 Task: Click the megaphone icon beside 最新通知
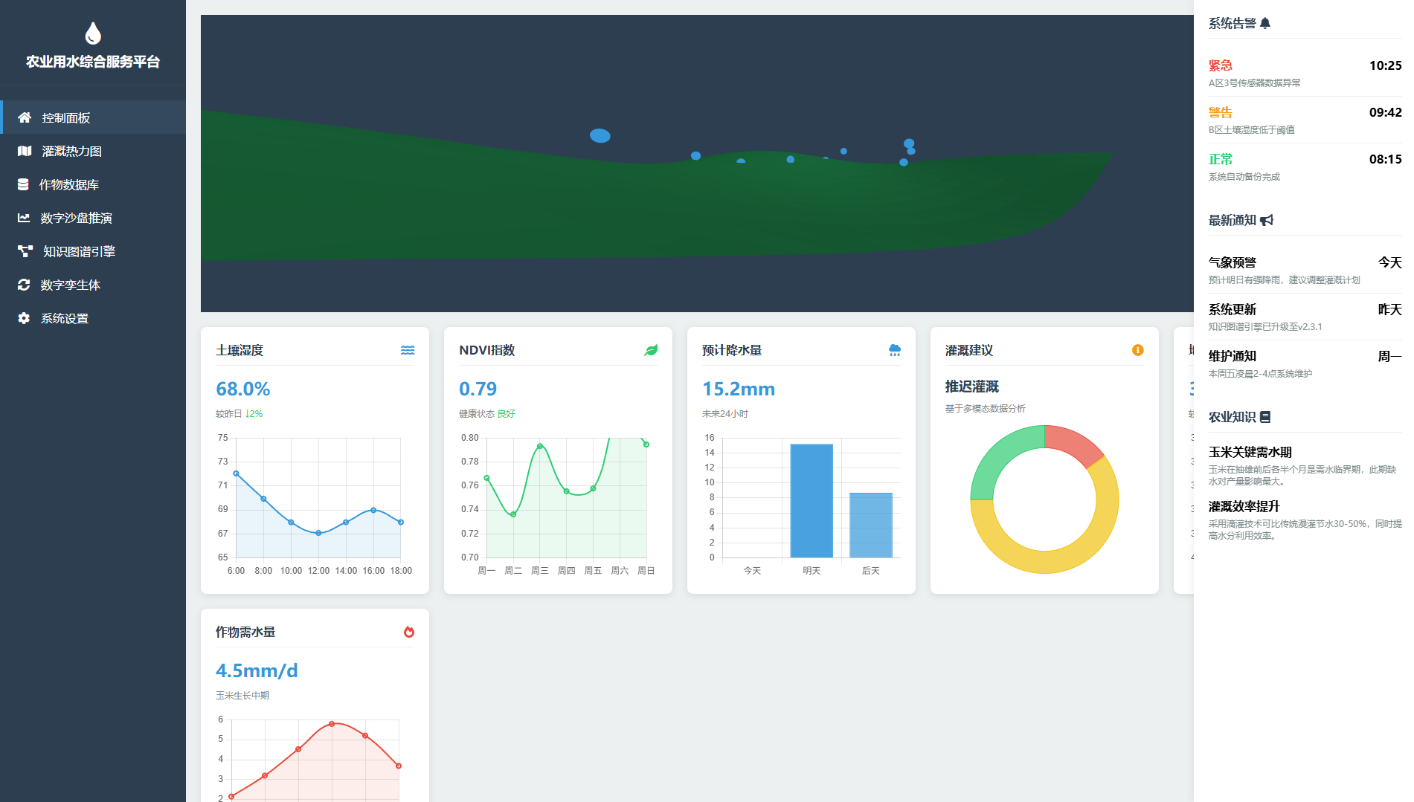click(1267, 220)
